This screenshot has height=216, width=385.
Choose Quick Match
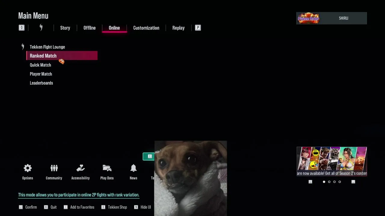click(x=40, y=65)
